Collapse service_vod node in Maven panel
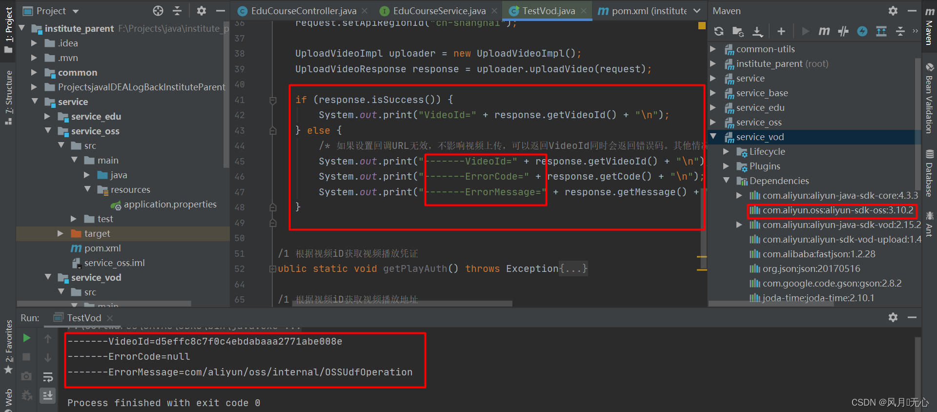The image size is (937, 412). [x=713, y=137]
